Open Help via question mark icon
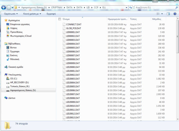Image resolution: width=179 pixels, height=131 pixels. [x=175, y=14]
